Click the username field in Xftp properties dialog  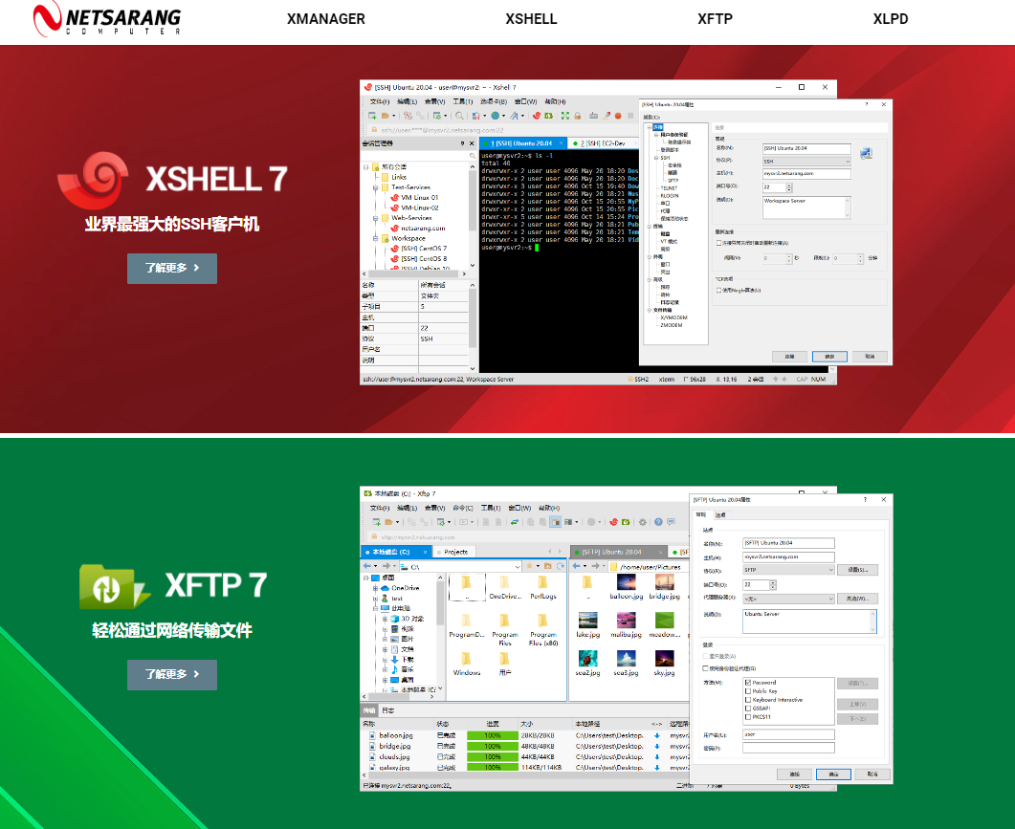pyautogui.click(x=788, y=734)
